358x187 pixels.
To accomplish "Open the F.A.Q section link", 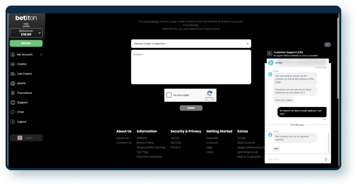I will [x=151, y=22].
